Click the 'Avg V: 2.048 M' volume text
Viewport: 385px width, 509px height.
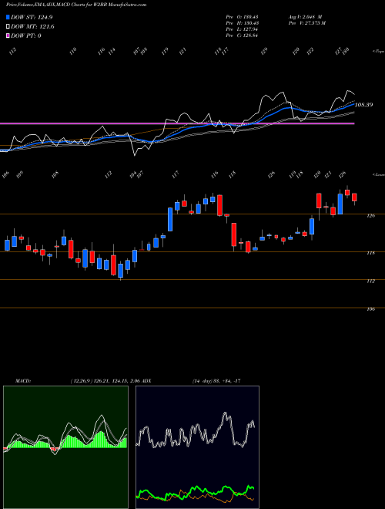point(304,17)
